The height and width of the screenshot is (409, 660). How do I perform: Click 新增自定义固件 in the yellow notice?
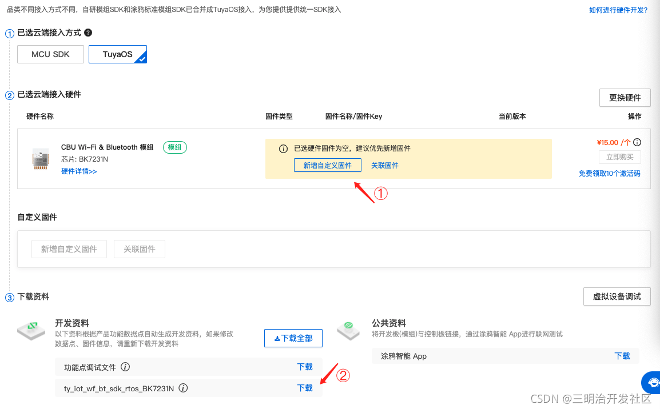coord(328,165)
